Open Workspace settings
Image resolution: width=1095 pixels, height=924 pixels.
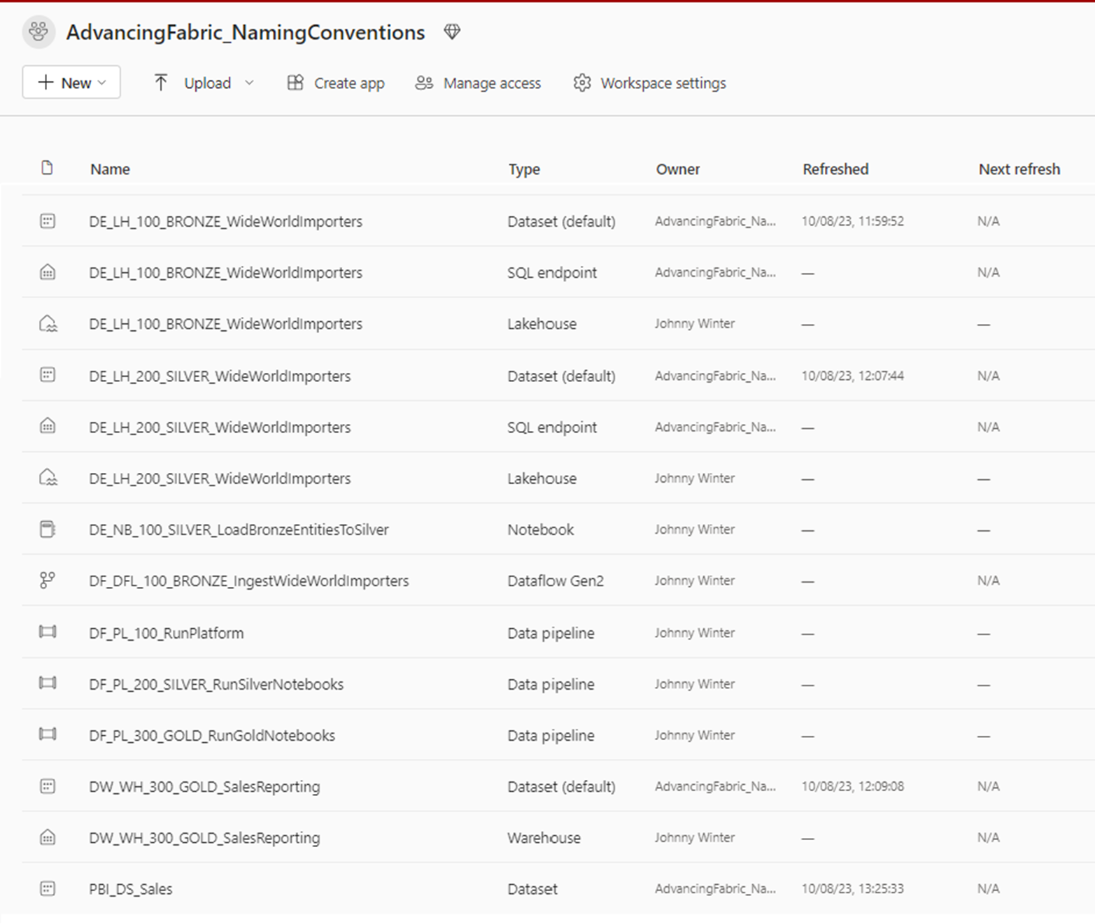(x=648, y=83)
